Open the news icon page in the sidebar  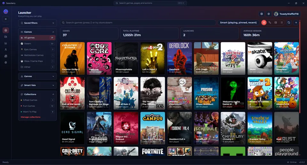6,56
